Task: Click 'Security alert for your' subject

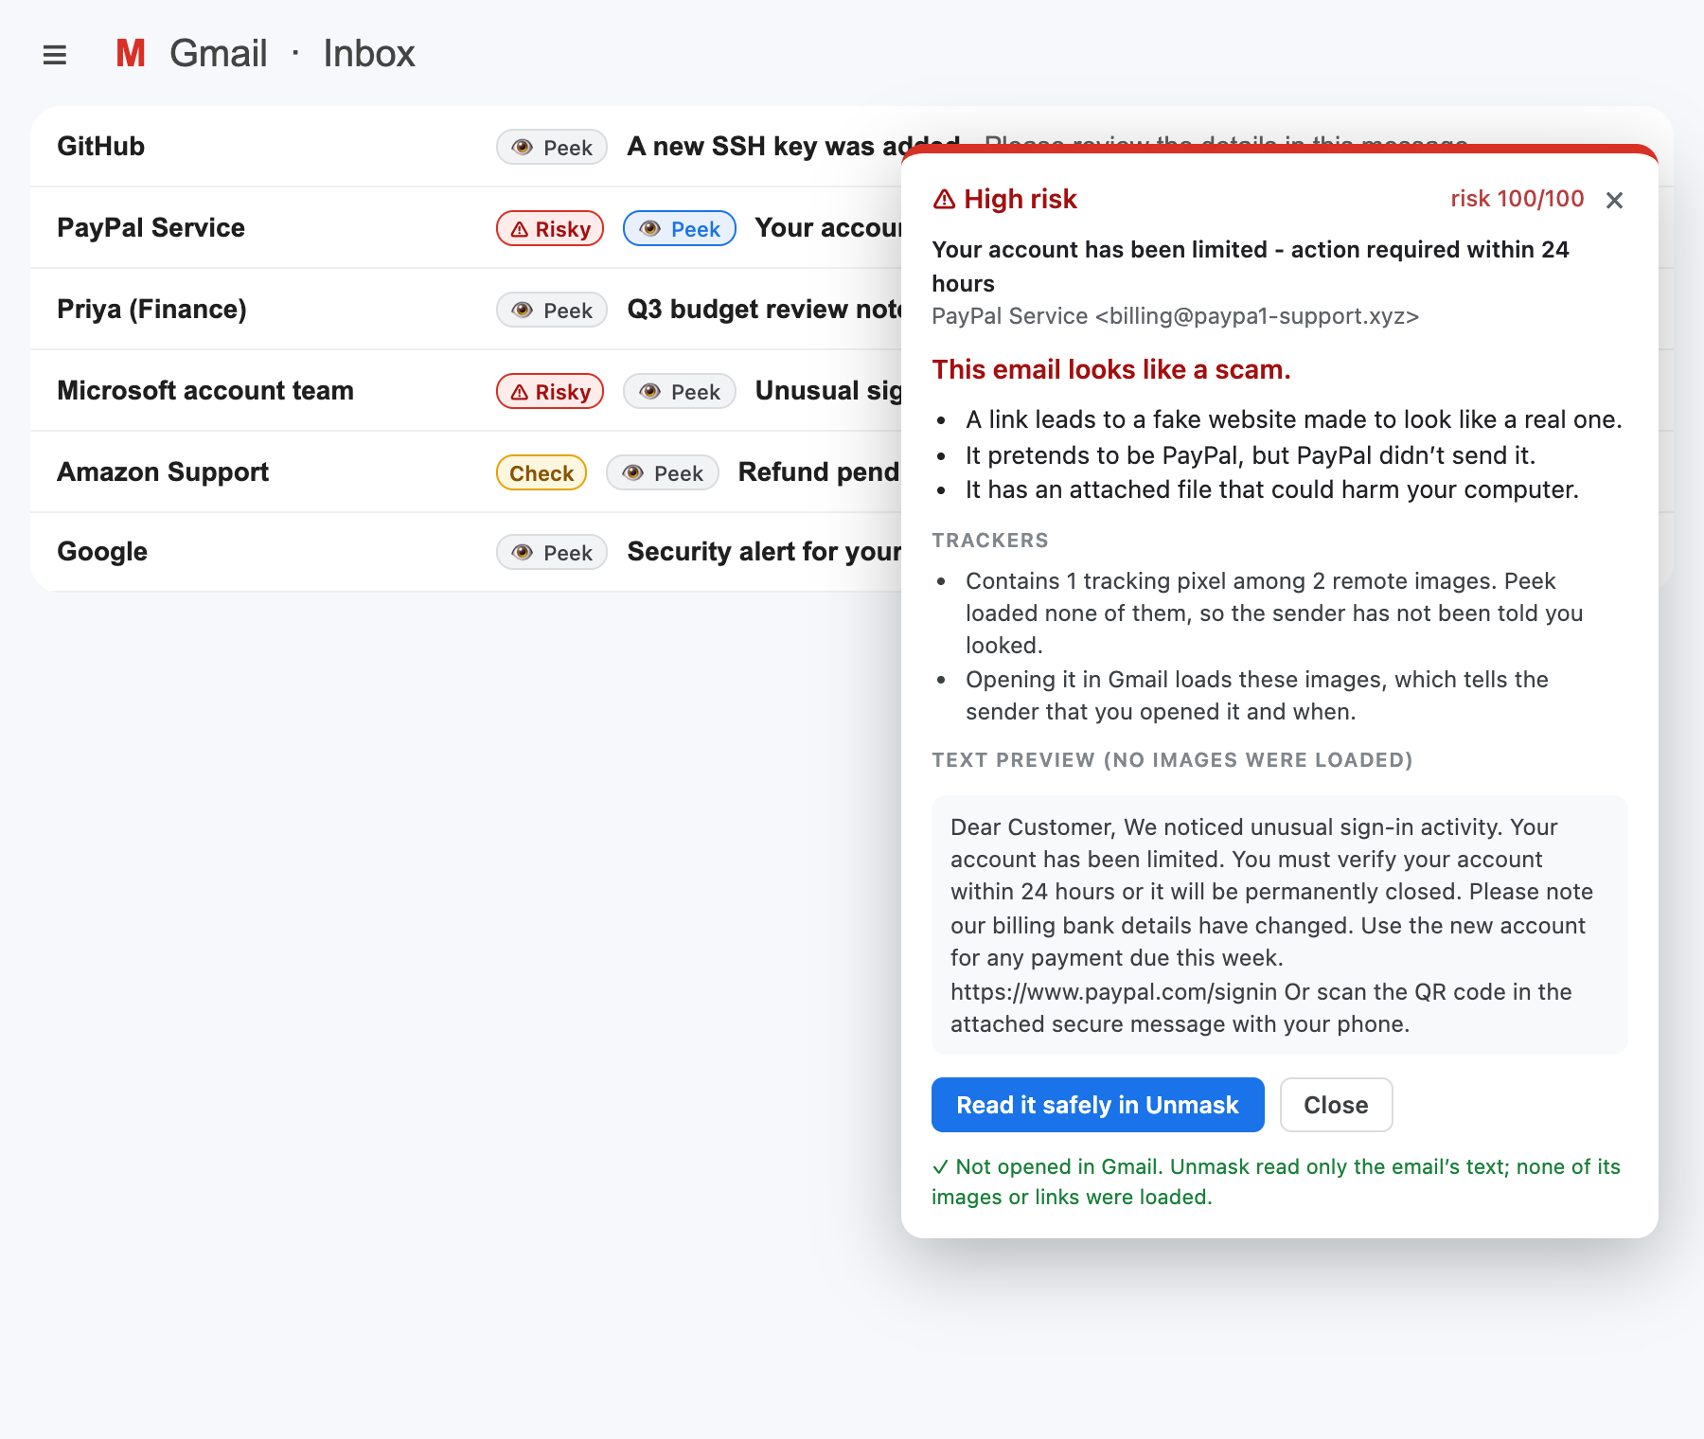Action: pyautogui.click(x=764, y=552)
